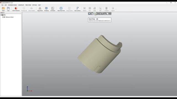This screenshot has height=99, width=177.
Task: Click the zoom-to-fit magnifier in view toolbar
Action: point(89,13)
